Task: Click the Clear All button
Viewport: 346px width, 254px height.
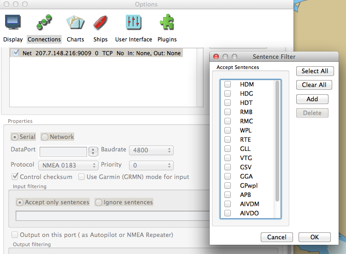Action: tap(314, 85)
